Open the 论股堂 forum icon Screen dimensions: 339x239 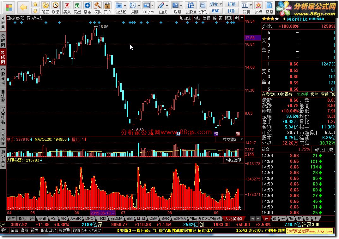coord(191,8)
